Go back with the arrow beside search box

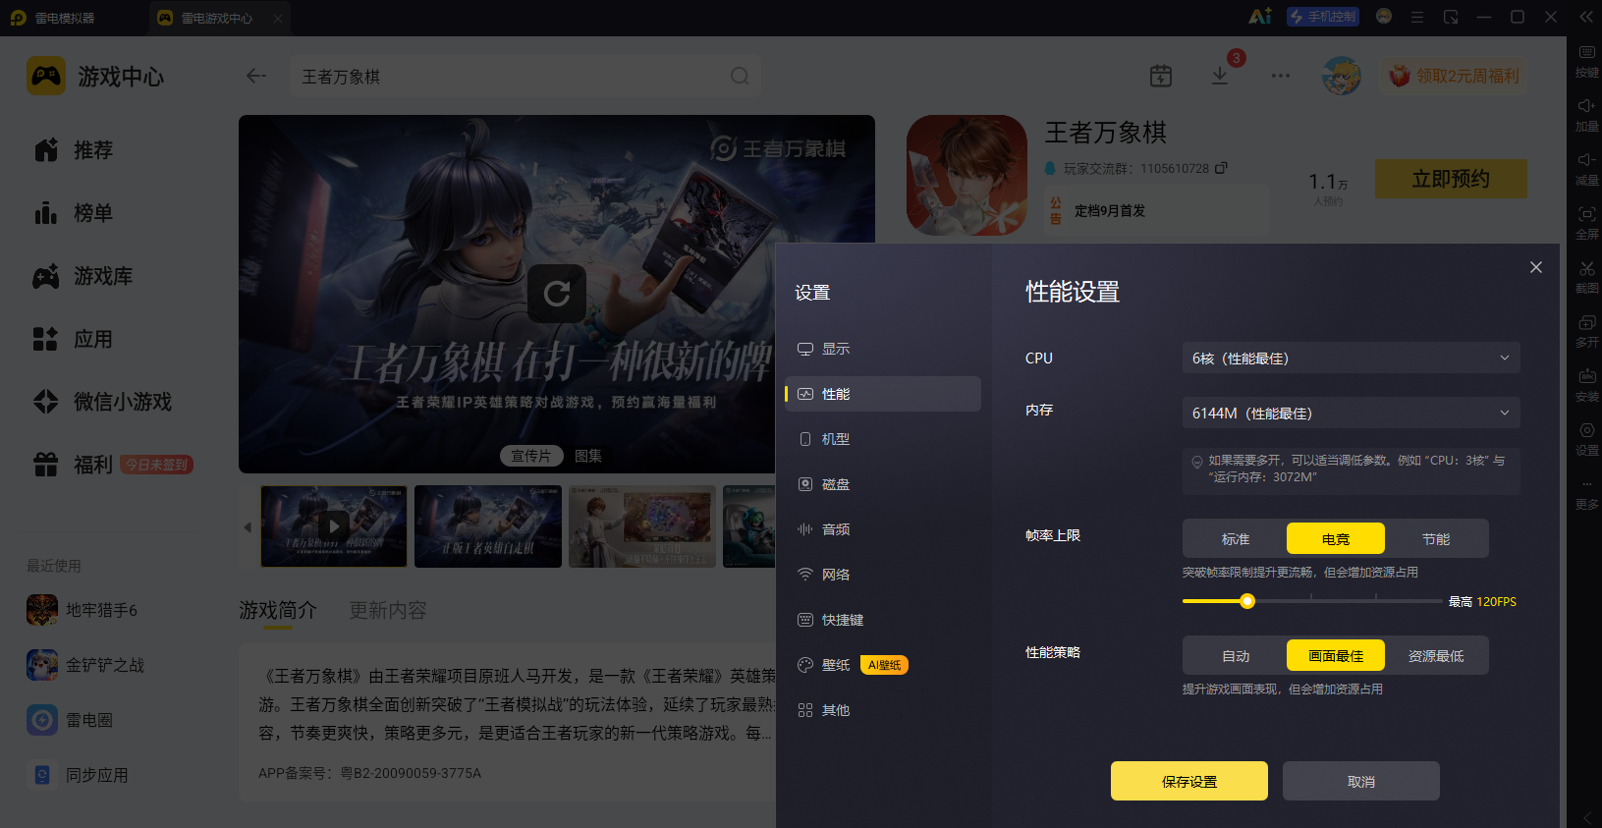[x=256, y=76]
